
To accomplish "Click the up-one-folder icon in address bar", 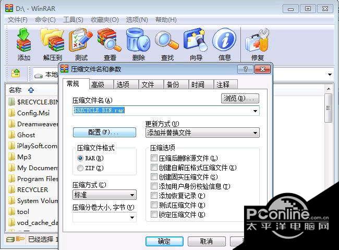I will pos(16,73).
